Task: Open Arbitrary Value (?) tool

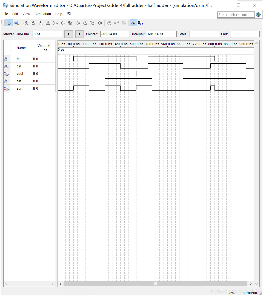Action: [92, 23]
